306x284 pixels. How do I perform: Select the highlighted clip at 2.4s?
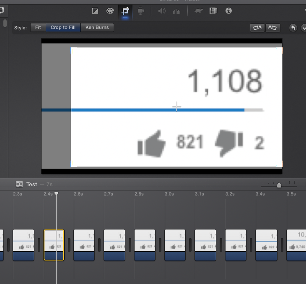point(54,245)
